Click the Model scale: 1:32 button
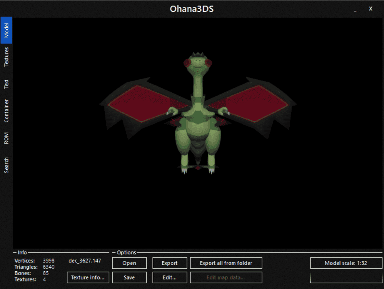 point(346,263)
